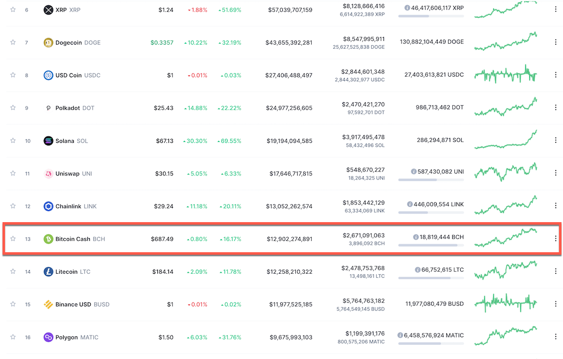Expand the three-dot menu for Solana row
563x359 pixels.
tap(555, 140)
